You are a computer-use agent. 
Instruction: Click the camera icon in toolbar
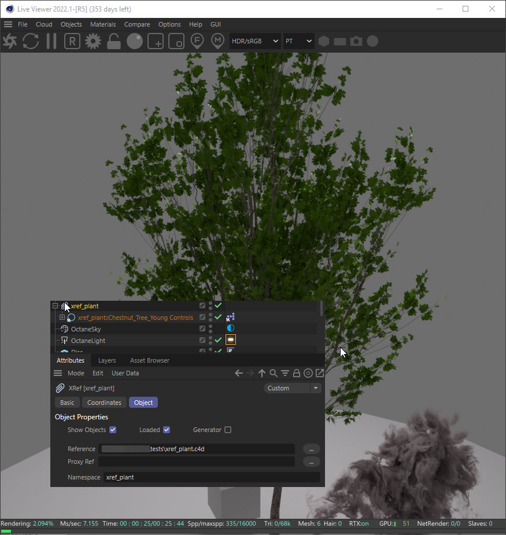(x=356, y=41)
